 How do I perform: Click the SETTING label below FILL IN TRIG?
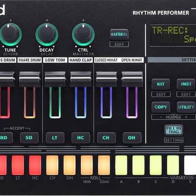pos(173,140)
